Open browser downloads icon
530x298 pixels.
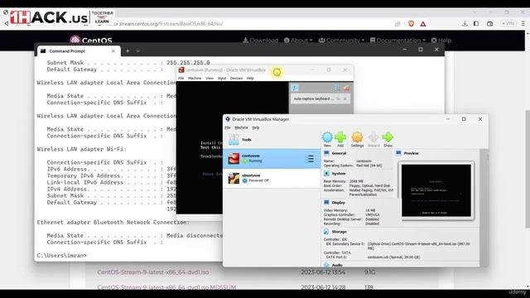pos(465,24)
